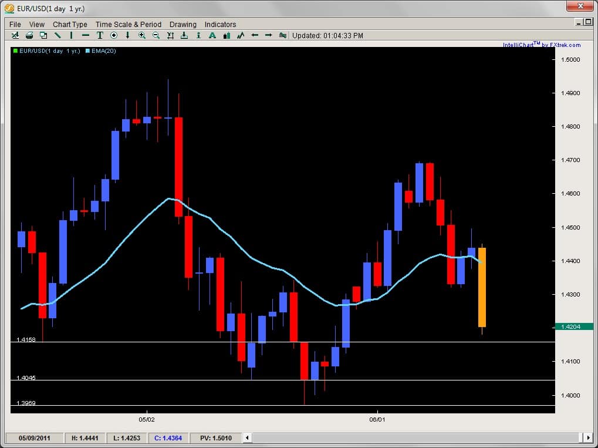
Task: Open the Drawing menu
Action: point(183,25)
